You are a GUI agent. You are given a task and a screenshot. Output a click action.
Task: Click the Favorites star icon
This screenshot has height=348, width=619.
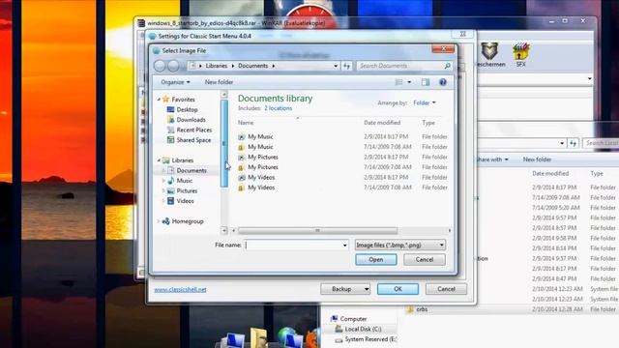[165, 100]
